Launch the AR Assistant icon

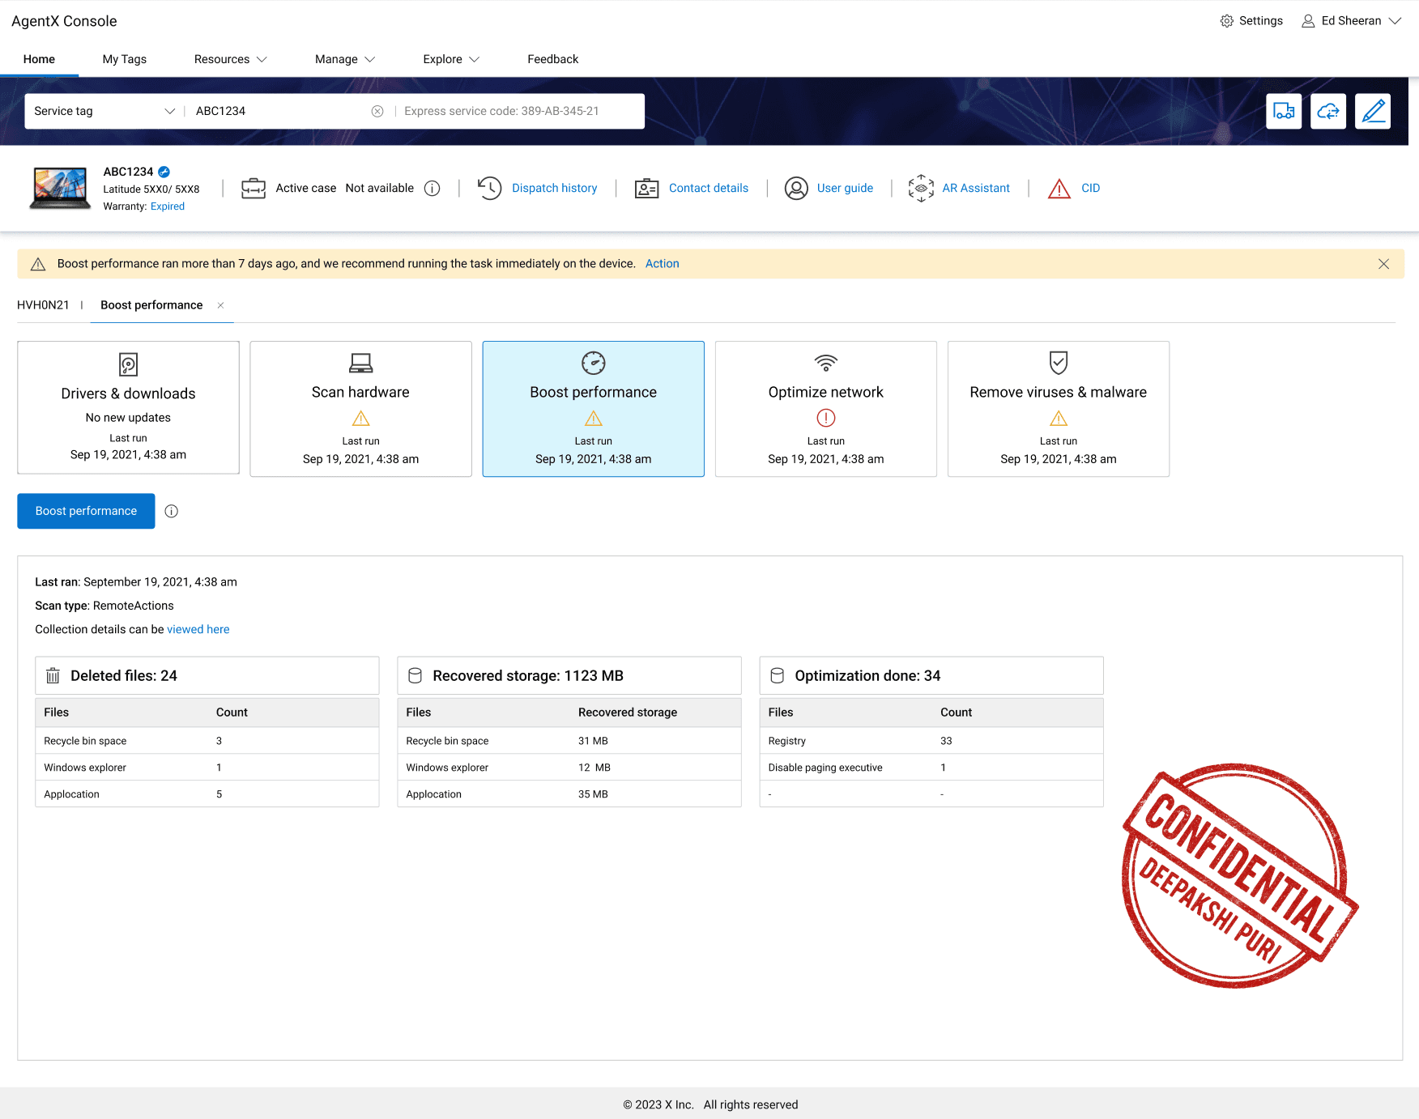pos(920,188)
